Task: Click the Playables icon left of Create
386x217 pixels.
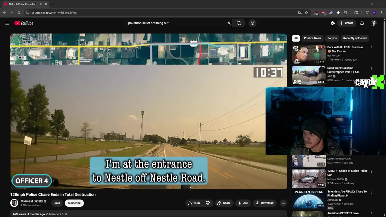Action: (x=333, y=23)
